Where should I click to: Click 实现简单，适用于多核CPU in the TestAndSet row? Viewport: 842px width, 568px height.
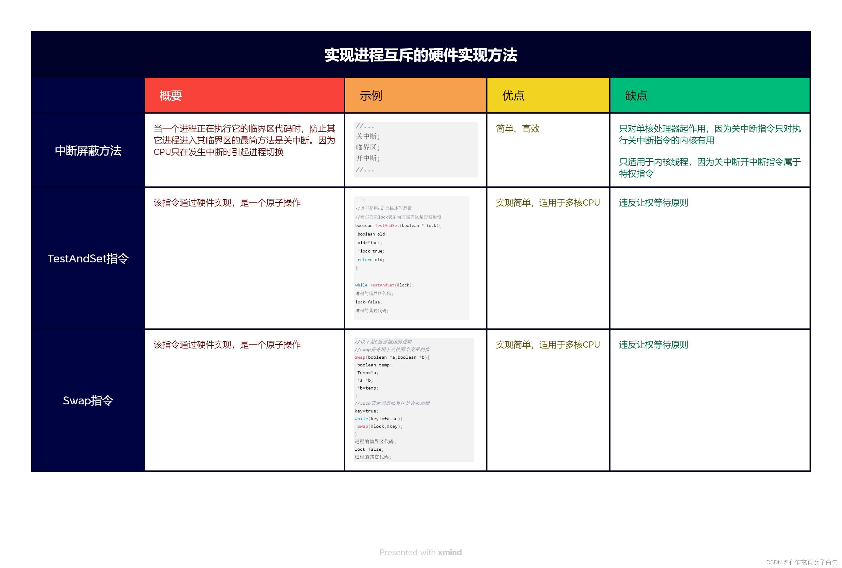pos(548,203)
